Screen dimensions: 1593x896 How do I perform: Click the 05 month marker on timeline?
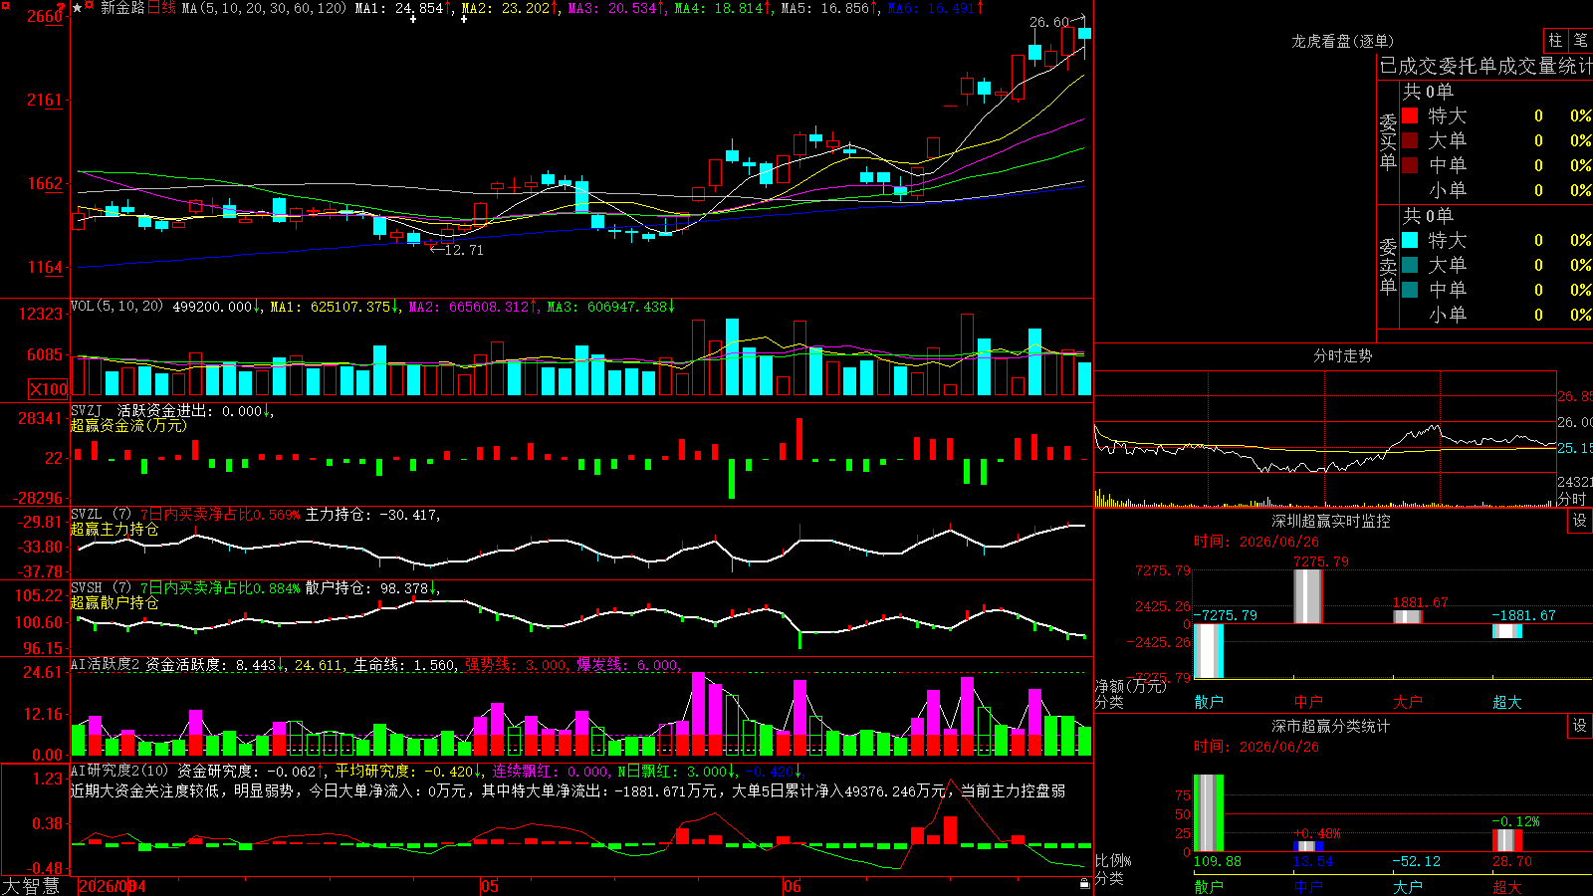click(489, 886)
